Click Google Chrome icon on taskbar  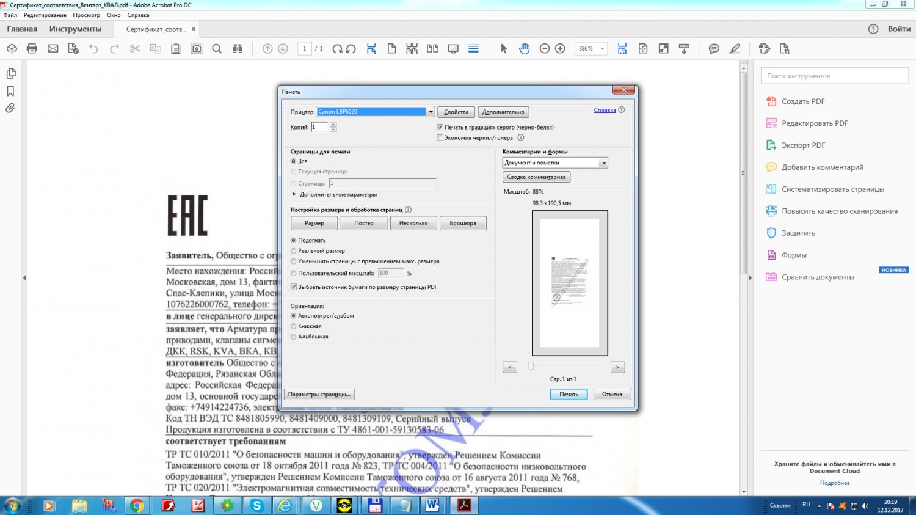(137, 506)
